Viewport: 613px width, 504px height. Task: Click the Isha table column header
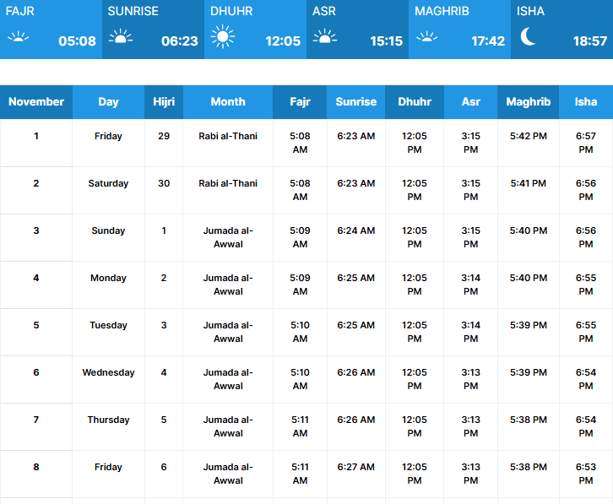(x=585, y=102)
